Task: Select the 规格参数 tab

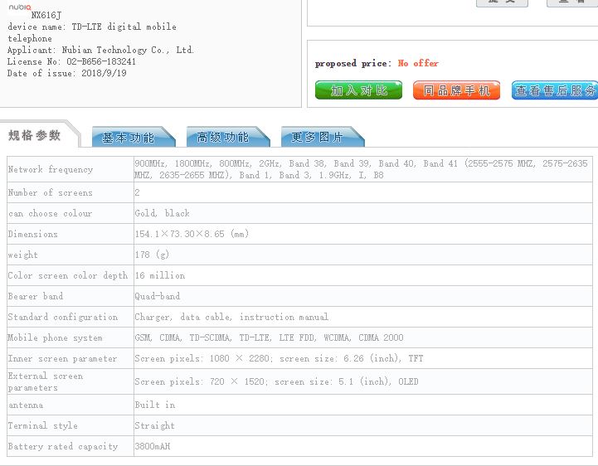Action: 35,135
